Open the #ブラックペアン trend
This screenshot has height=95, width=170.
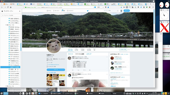tap(114, 83)
